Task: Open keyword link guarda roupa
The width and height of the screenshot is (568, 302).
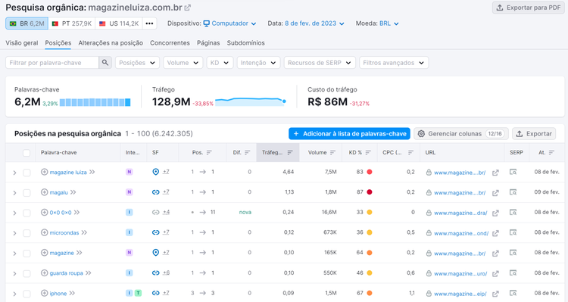Action: coord(67,273)
